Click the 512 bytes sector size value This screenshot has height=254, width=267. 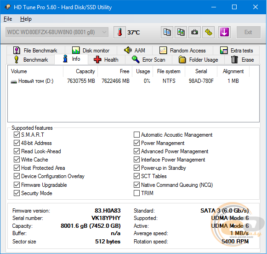click(108, 242)
